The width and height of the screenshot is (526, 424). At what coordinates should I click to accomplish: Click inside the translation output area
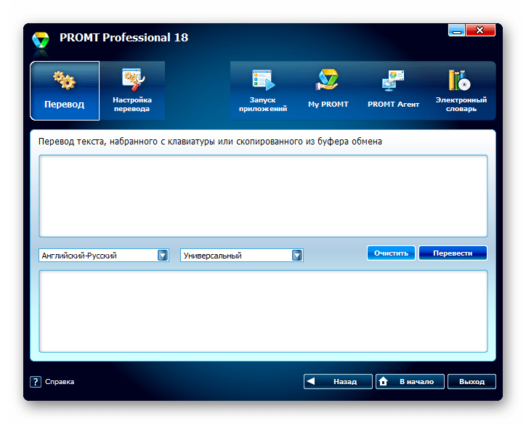(262, 311)
